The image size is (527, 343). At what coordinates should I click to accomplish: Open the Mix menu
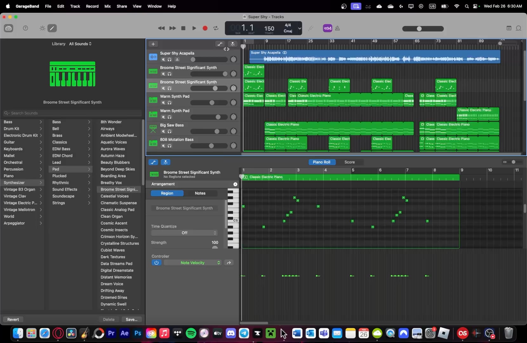point(108,6)
